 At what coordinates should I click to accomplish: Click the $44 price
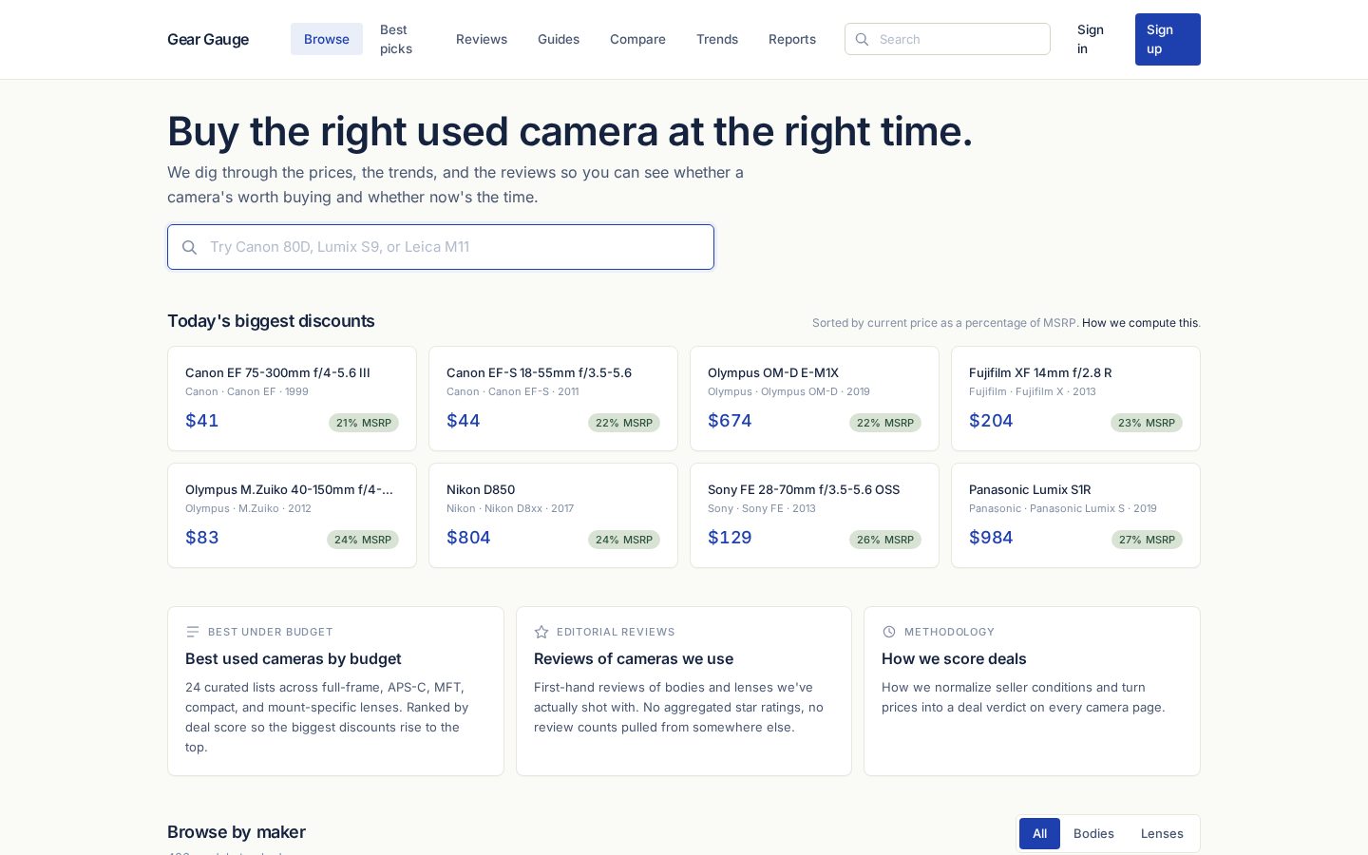[x=464, y=421]
